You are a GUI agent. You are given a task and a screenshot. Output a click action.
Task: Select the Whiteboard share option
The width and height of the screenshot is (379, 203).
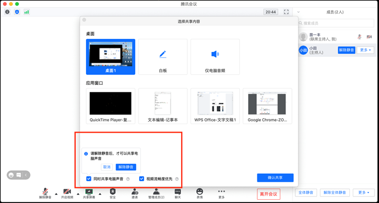163,57
